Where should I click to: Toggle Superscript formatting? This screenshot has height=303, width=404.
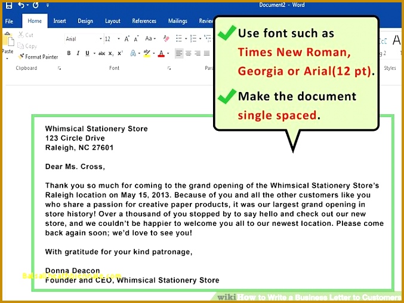point(120,53)
